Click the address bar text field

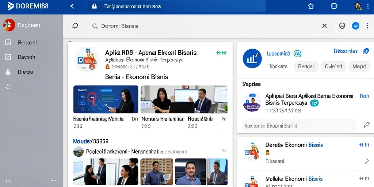176,6
